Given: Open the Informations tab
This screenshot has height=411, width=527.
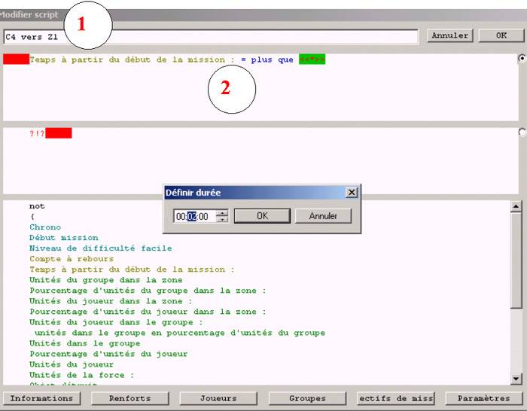Looking at the screenshot, I should 42,398.
